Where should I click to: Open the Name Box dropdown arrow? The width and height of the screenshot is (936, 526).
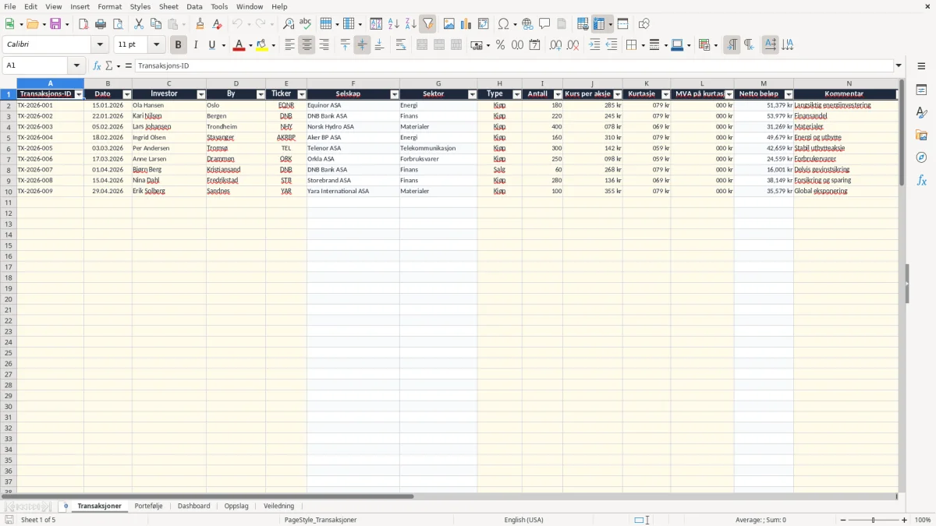[x=76, y=66]
